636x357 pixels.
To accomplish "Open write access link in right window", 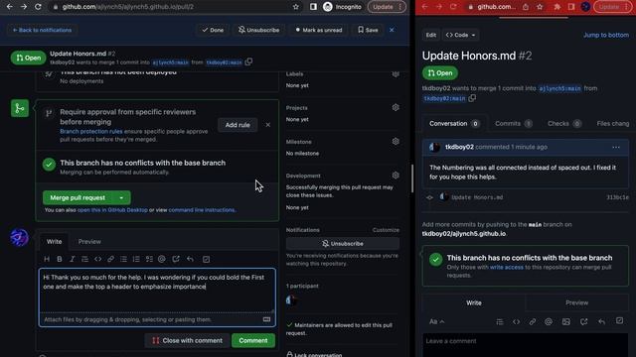I will pos(507,267).
